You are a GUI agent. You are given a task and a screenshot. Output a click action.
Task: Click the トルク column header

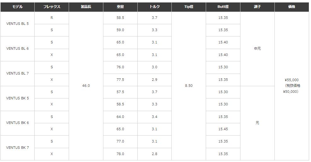coord(154,7)
